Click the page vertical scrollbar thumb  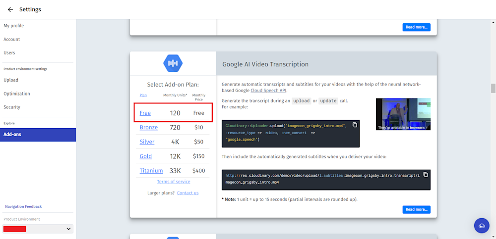click(x=493, y=88)
